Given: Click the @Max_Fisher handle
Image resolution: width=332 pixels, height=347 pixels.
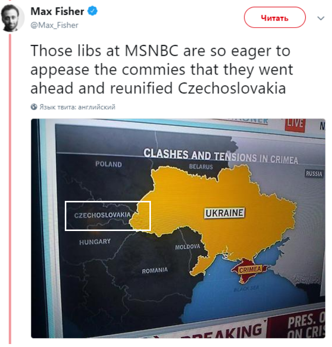Looking at the screenshot, I should tap(54, 25).
